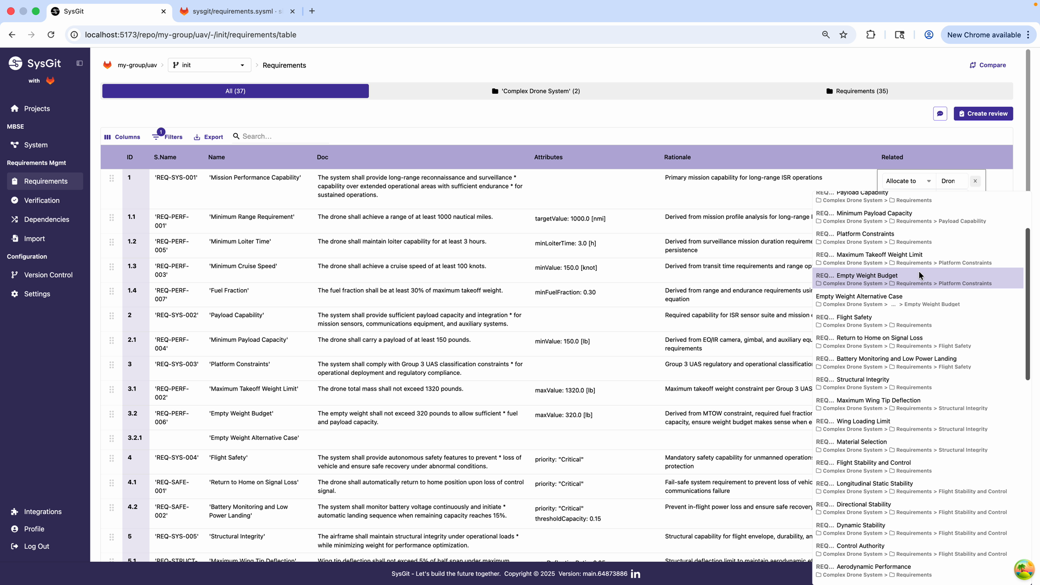Open Version Control settings

click(x=47, y=275)
